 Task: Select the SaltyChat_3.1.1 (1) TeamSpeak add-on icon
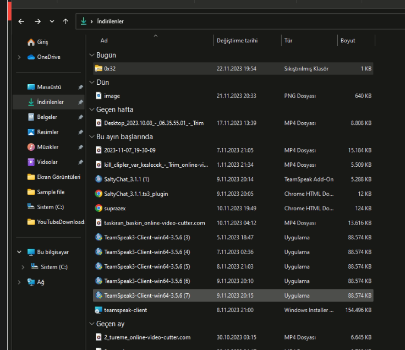[x=98, y=179]
